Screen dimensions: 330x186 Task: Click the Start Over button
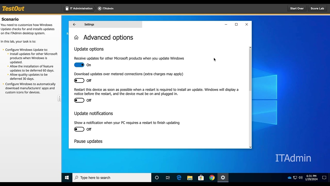coord(297,9)
